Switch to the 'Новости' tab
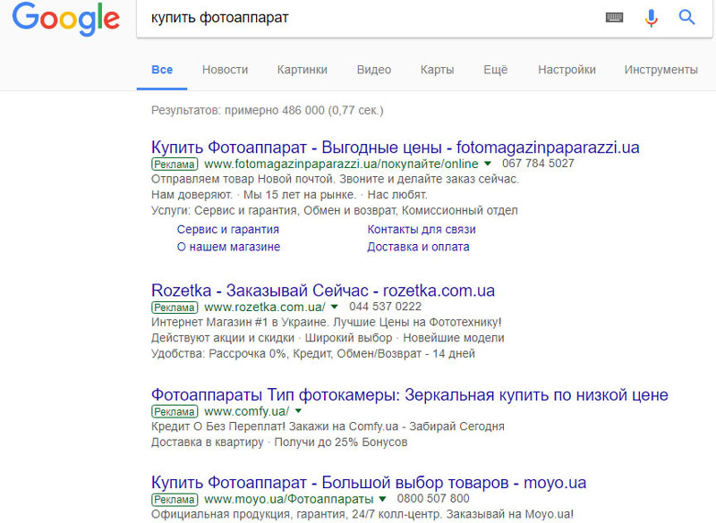716x523 pixels. tap(226, 70)
